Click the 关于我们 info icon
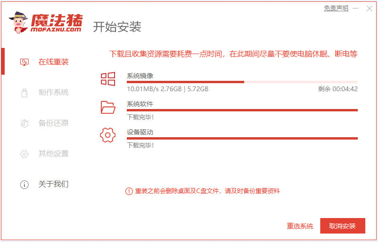 tap(24, 184)
